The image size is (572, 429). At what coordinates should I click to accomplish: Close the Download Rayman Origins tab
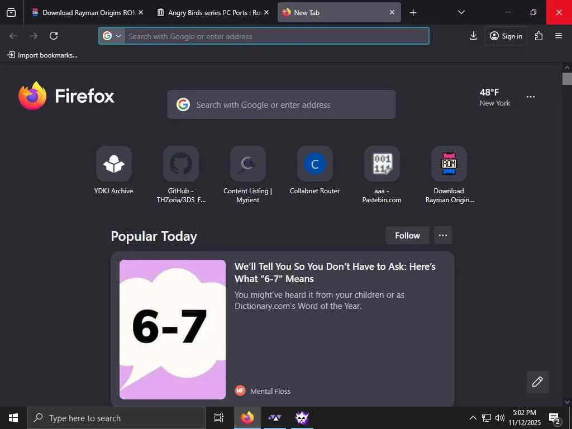pos(141,12)
